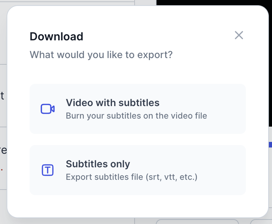Click the cut-off button at bottom-right corner

pyautogui.click(x=261, y=222)
